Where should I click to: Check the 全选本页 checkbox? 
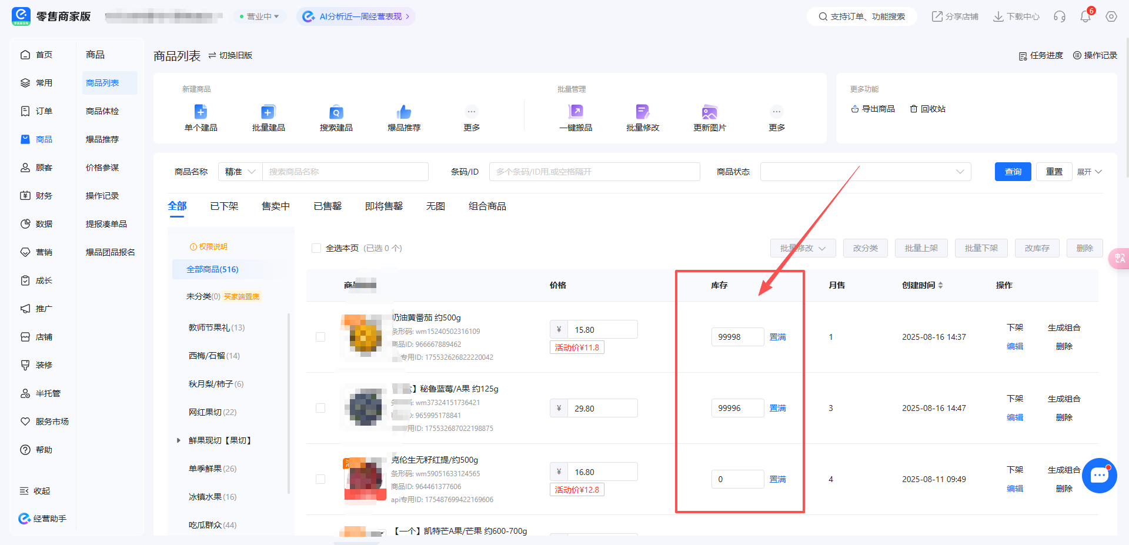click(x=316, y=248)
